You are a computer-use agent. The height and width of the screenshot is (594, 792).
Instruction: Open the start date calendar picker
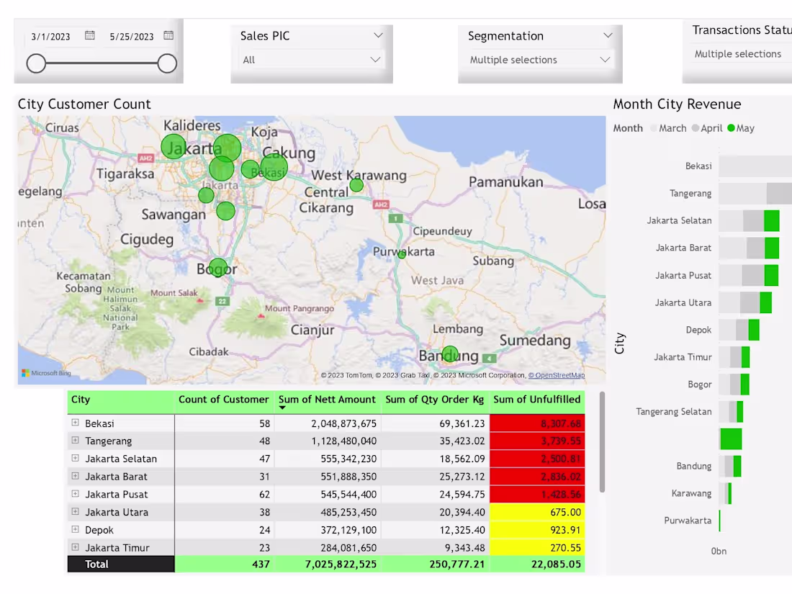(x=90, y=35)
